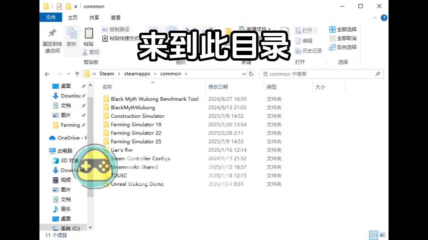Select OneDrive in the navigation pane
Screen dimensions: 428x240
point(68,138)
